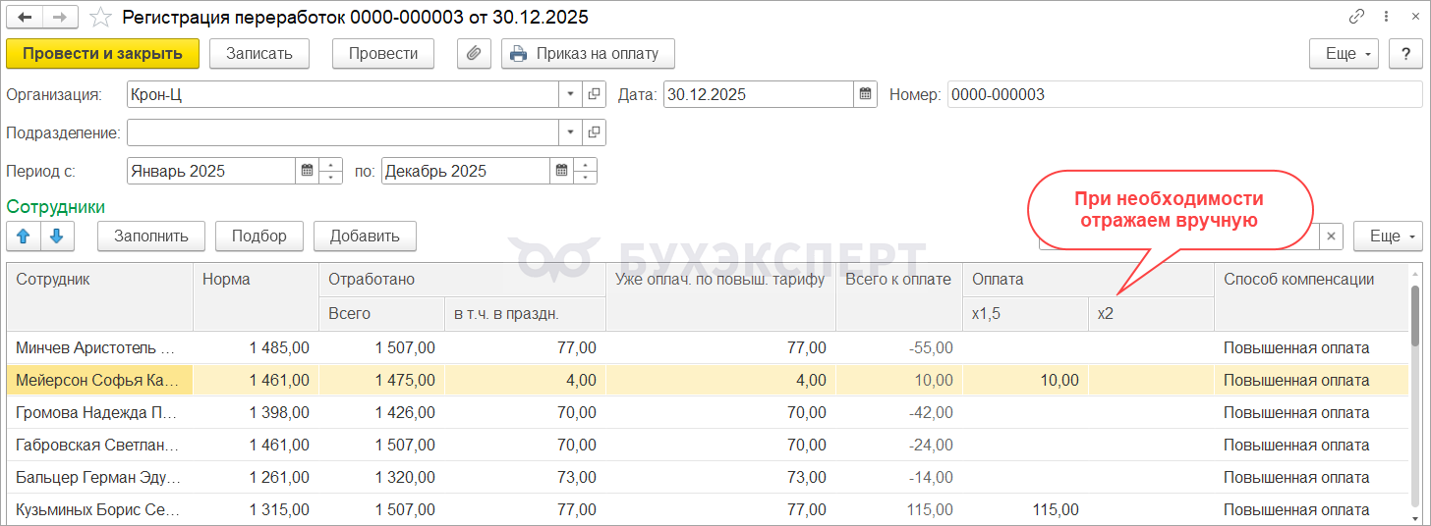Sort by the Сотрудник column header
This screenshot has height=526, width=1431.
[100, 296]
